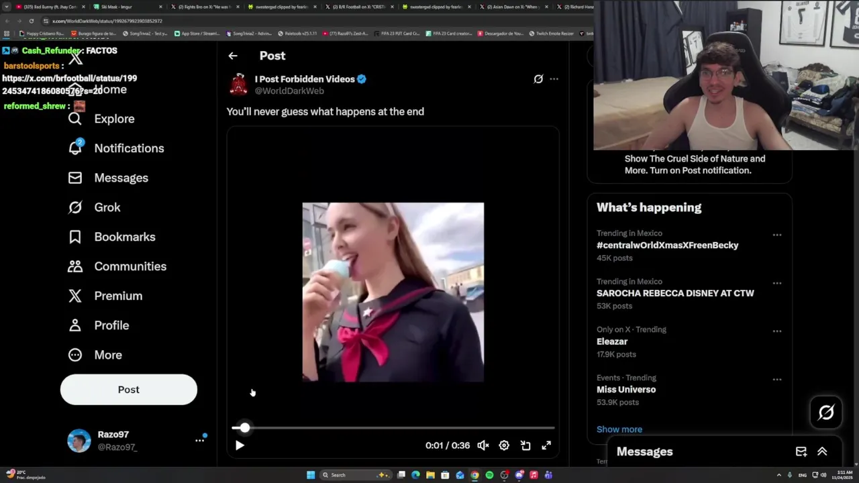859x483 pixels.
Task: Open the Miss Universo trend
Action: pyautogui.click(x=626, y=390)
